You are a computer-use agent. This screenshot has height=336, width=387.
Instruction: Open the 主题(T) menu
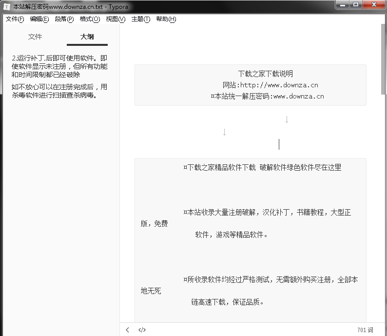141,19
